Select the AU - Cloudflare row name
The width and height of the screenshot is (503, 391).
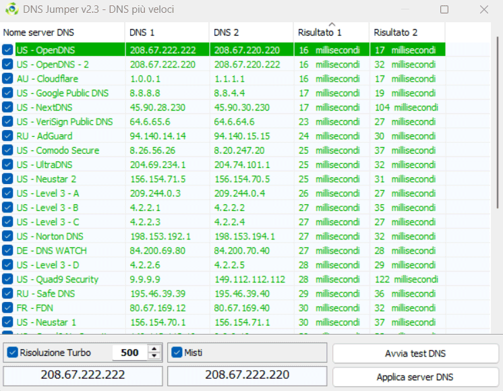47,79
